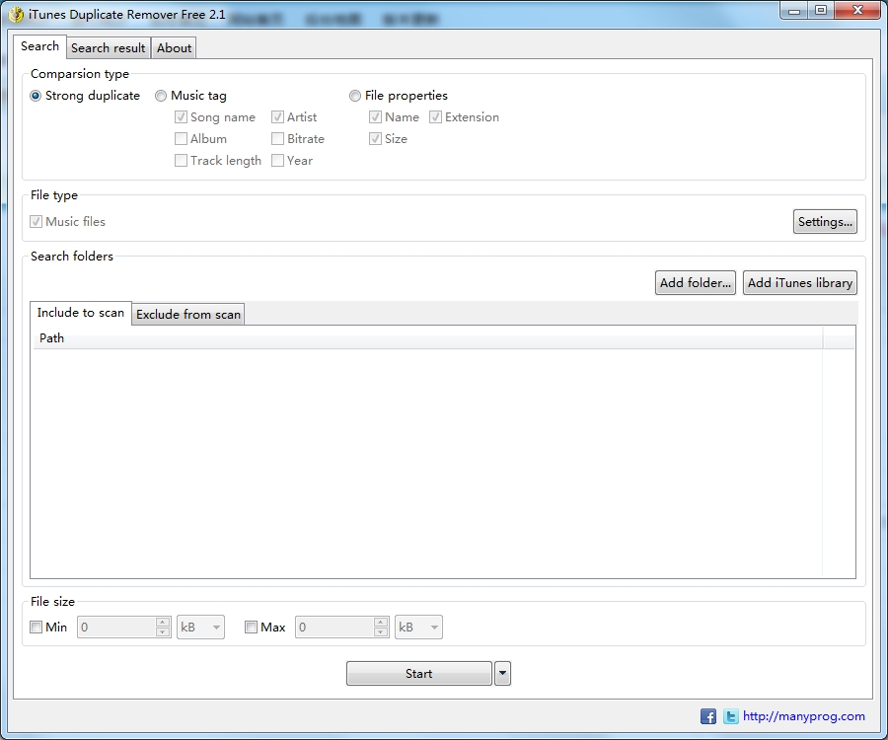Open the About tab

tap(174, 48)
